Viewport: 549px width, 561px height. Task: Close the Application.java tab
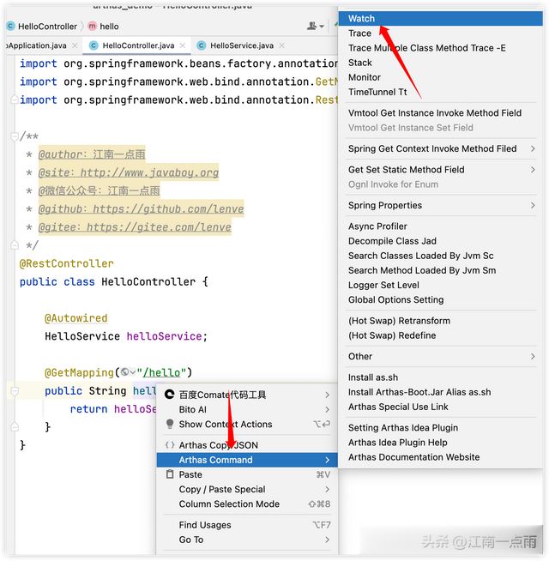tap(75, 45)
